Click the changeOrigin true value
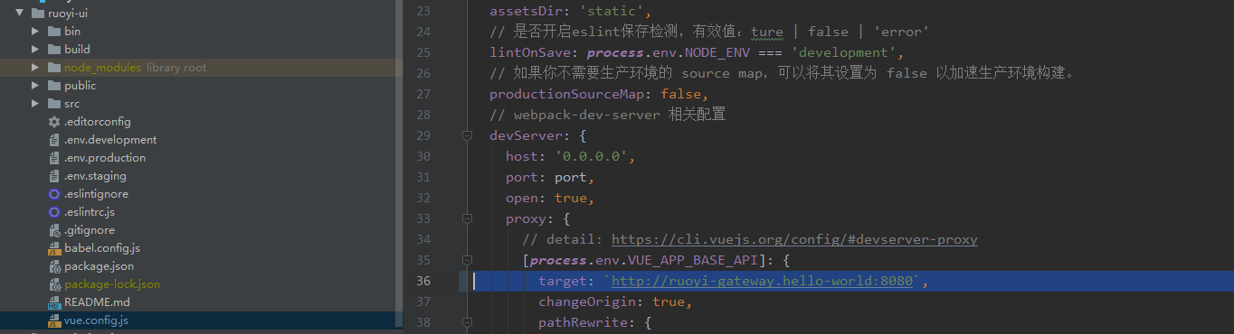 tap(669, 302)
